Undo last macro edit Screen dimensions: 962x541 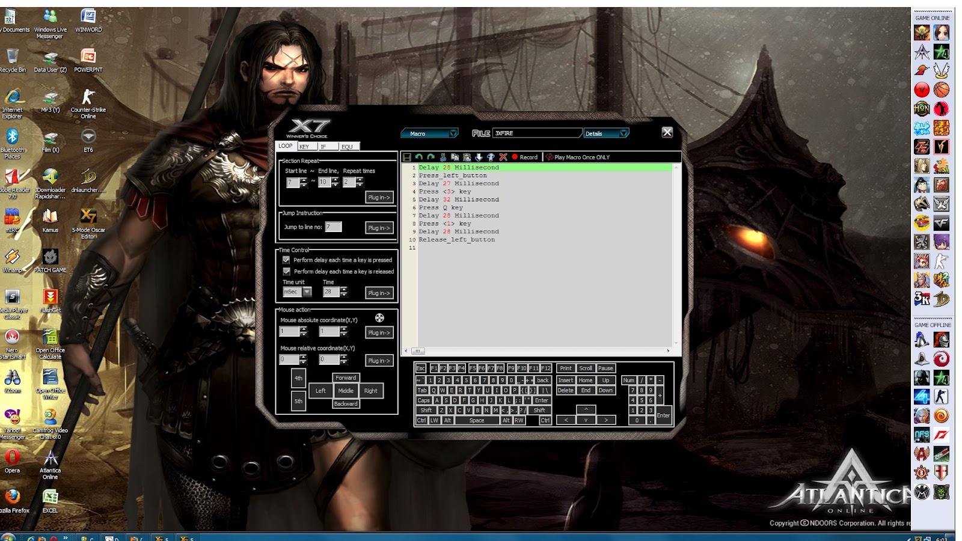(419, 157)
